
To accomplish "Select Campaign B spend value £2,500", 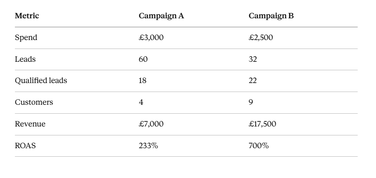I will pyautogui.click(x=261, y=37).
